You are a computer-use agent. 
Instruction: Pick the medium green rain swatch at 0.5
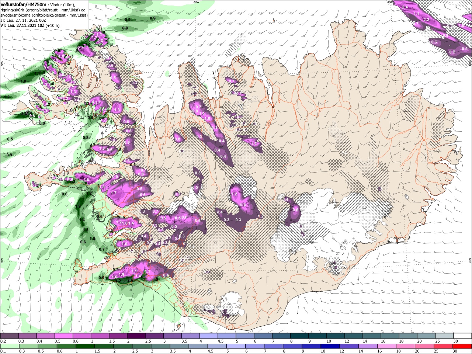coord(48,346)
